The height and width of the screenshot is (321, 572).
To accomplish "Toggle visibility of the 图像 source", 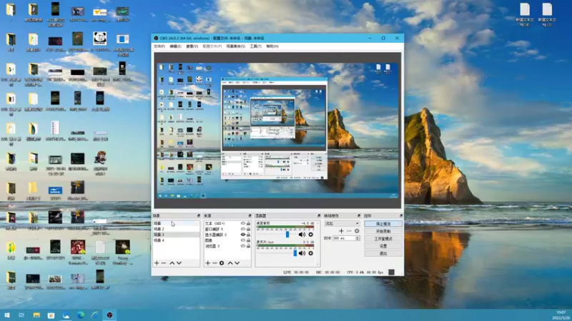I will (x=243, y=240).
